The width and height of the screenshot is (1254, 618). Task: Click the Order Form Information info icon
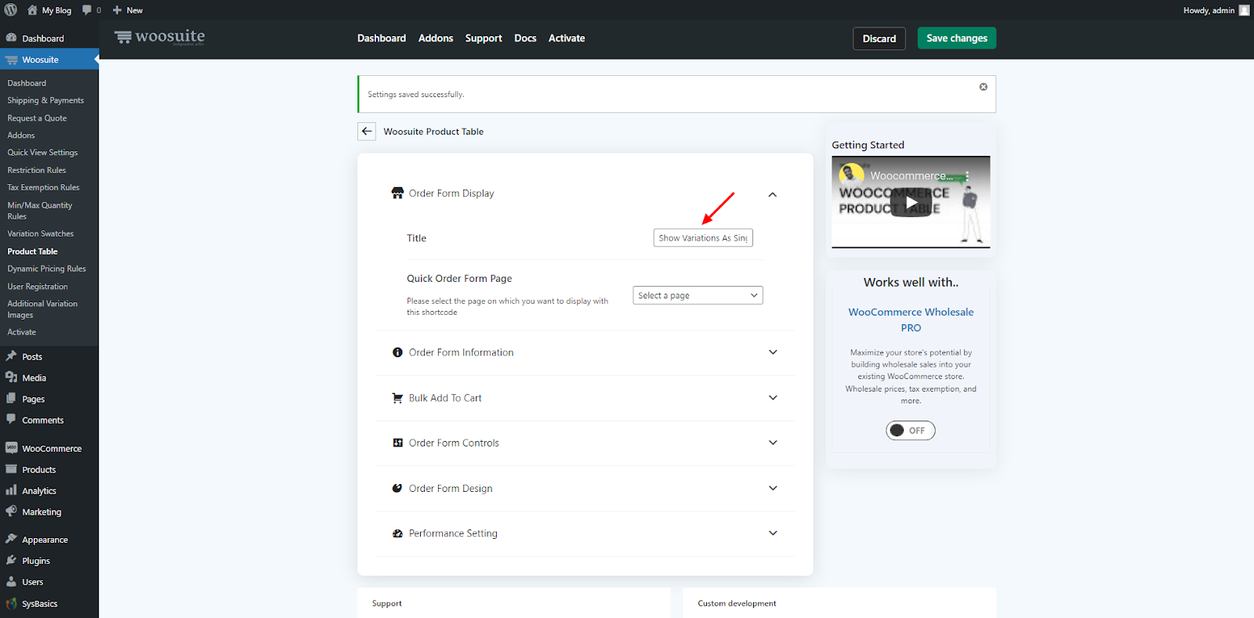[397, 352]
